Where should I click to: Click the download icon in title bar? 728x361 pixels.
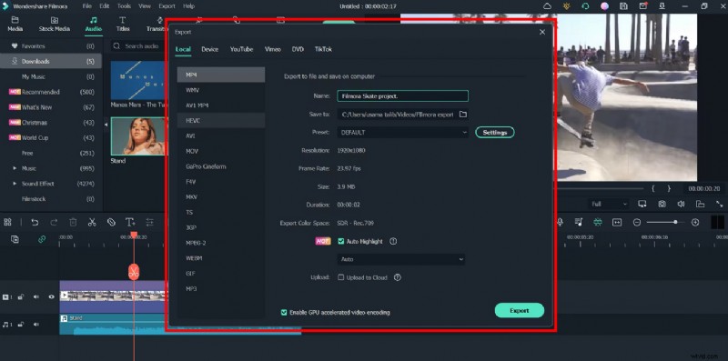click(662, 6)
